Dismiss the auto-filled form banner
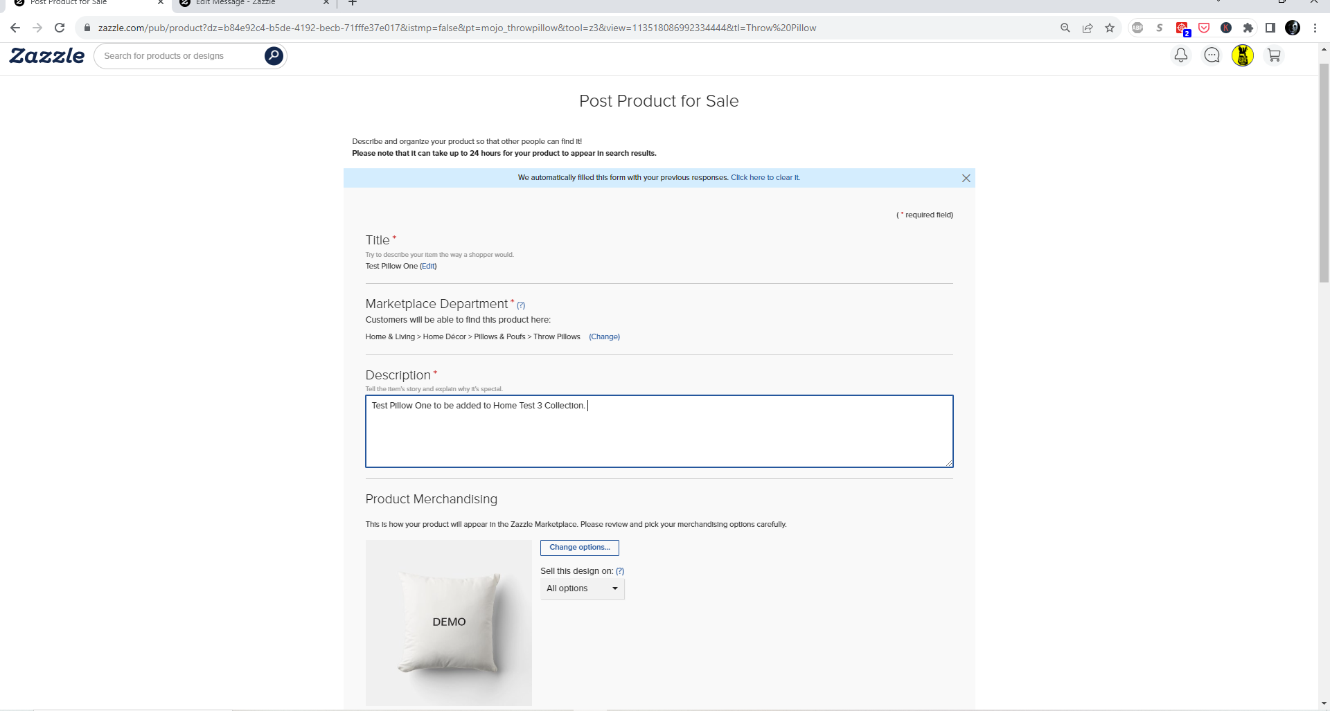The height and width of the screenshot is (711, 1330). (x=966, y=179)
